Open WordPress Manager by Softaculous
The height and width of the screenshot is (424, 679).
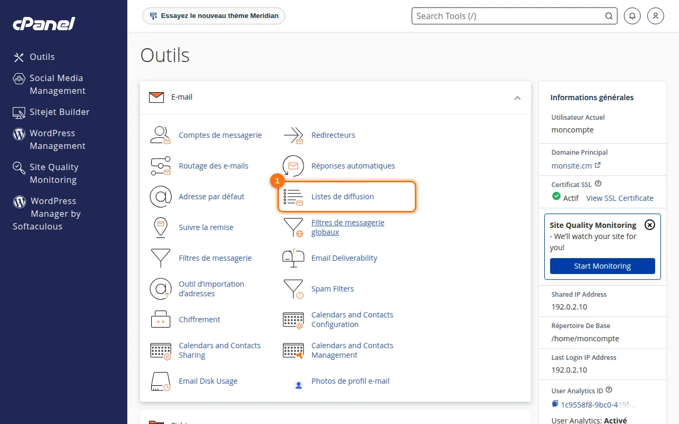pyautogui.click(x=47, y=214)
